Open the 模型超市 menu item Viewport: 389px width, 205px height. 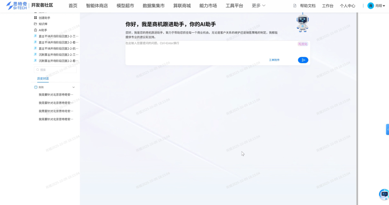point(125,6)
